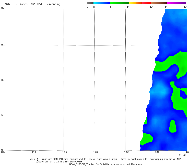Click the color bar label '64'

[166, 7]
